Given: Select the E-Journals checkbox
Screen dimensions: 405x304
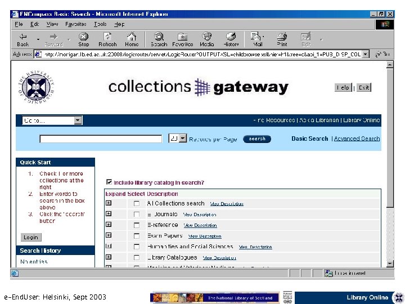Looking at the screenshot, I should click(x=136, y=214).
